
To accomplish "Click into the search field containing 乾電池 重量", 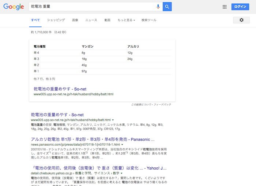I will pyautogui.click(x=91, y=7).
